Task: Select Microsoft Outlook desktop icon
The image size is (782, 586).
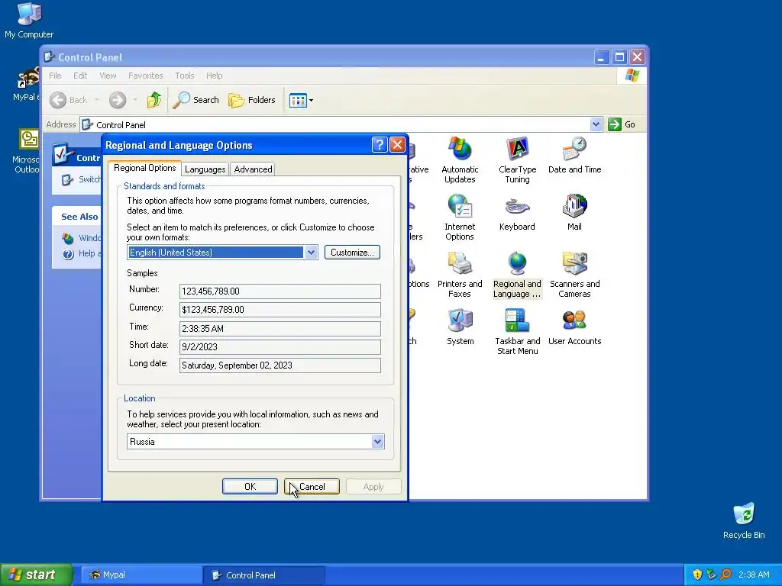Action: (26, 151)
